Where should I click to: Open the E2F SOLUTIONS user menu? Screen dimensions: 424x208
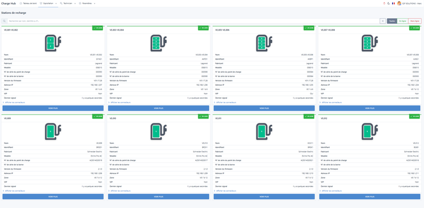(x=410, y=3)
